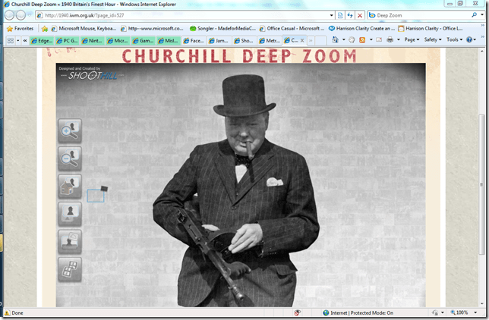Open the Page menu
This screenshot has width=489, height=320.
click(x=412, y=39)
